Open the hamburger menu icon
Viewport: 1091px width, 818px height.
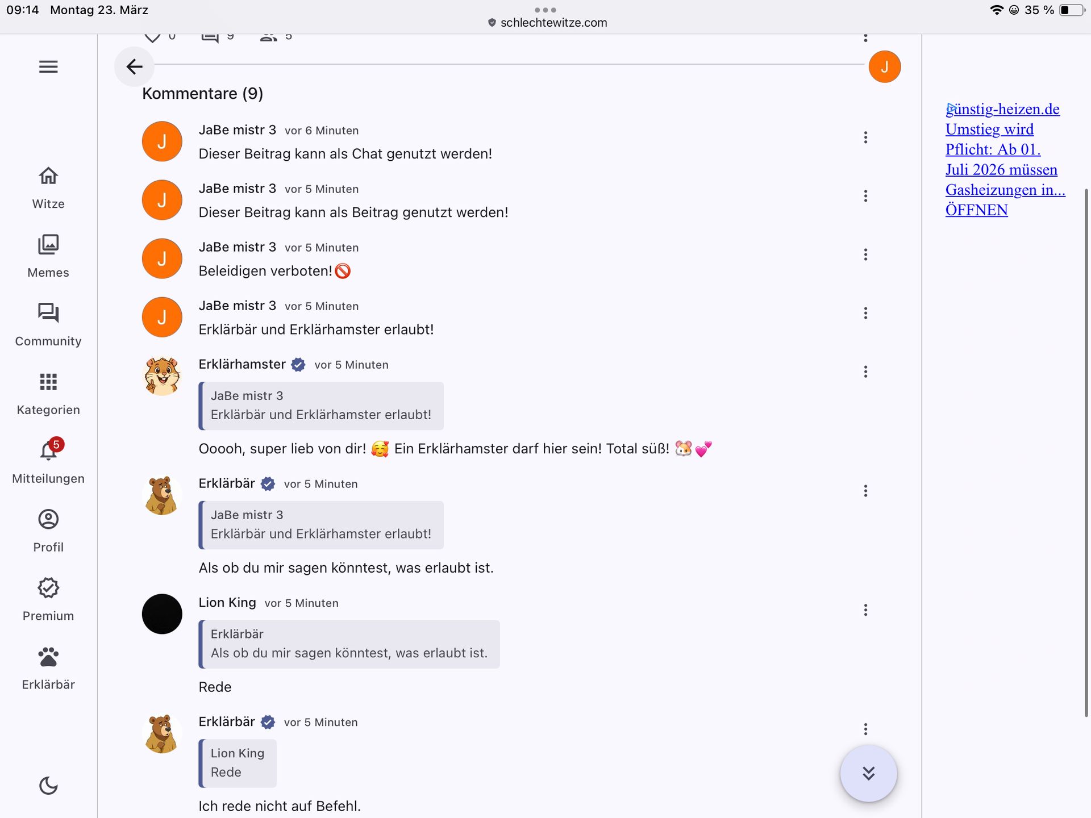(x=48, y=66)
